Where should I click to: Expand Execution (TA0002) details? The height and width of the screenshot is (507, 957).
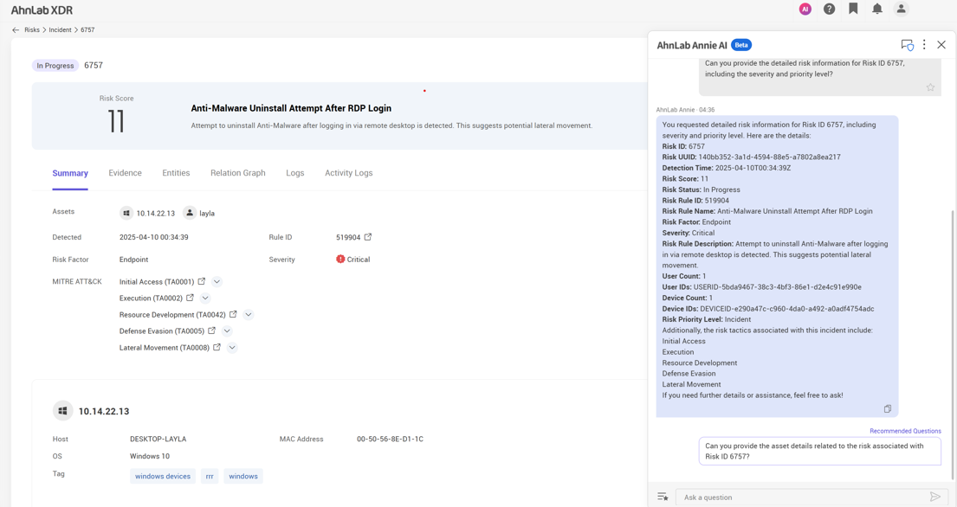click(x=205, y=298)
